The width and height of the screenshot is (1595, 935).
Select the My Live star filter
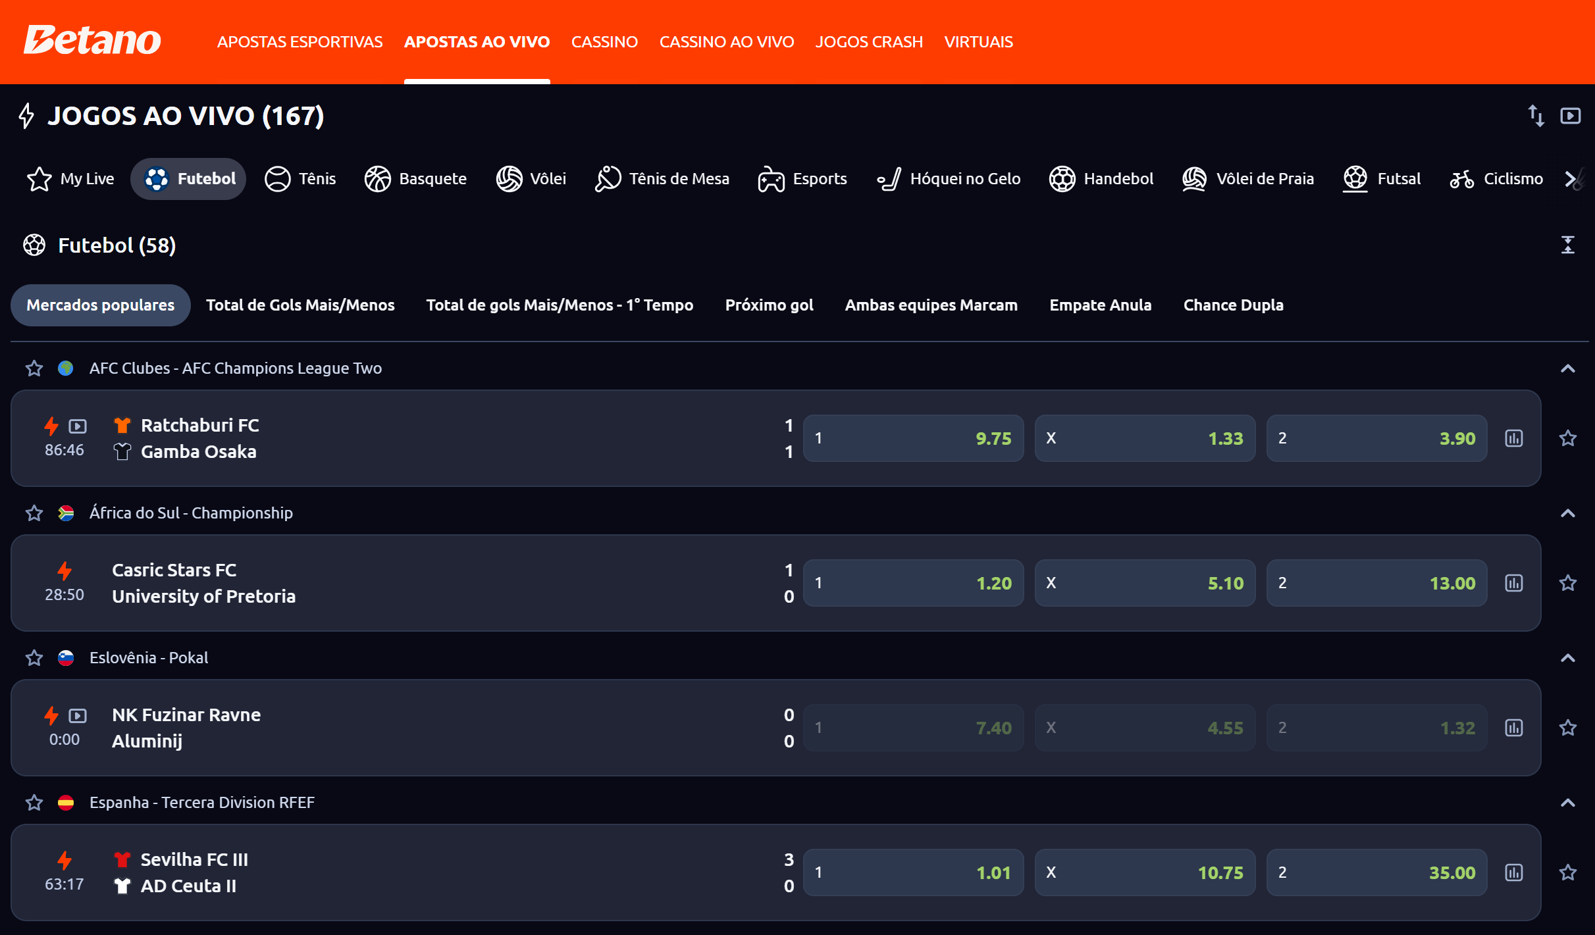pos(70,179)
